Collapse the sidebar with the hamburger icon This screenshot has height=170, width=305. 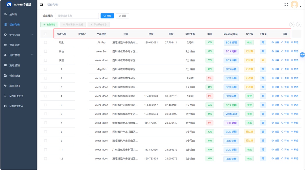(41, 4)
